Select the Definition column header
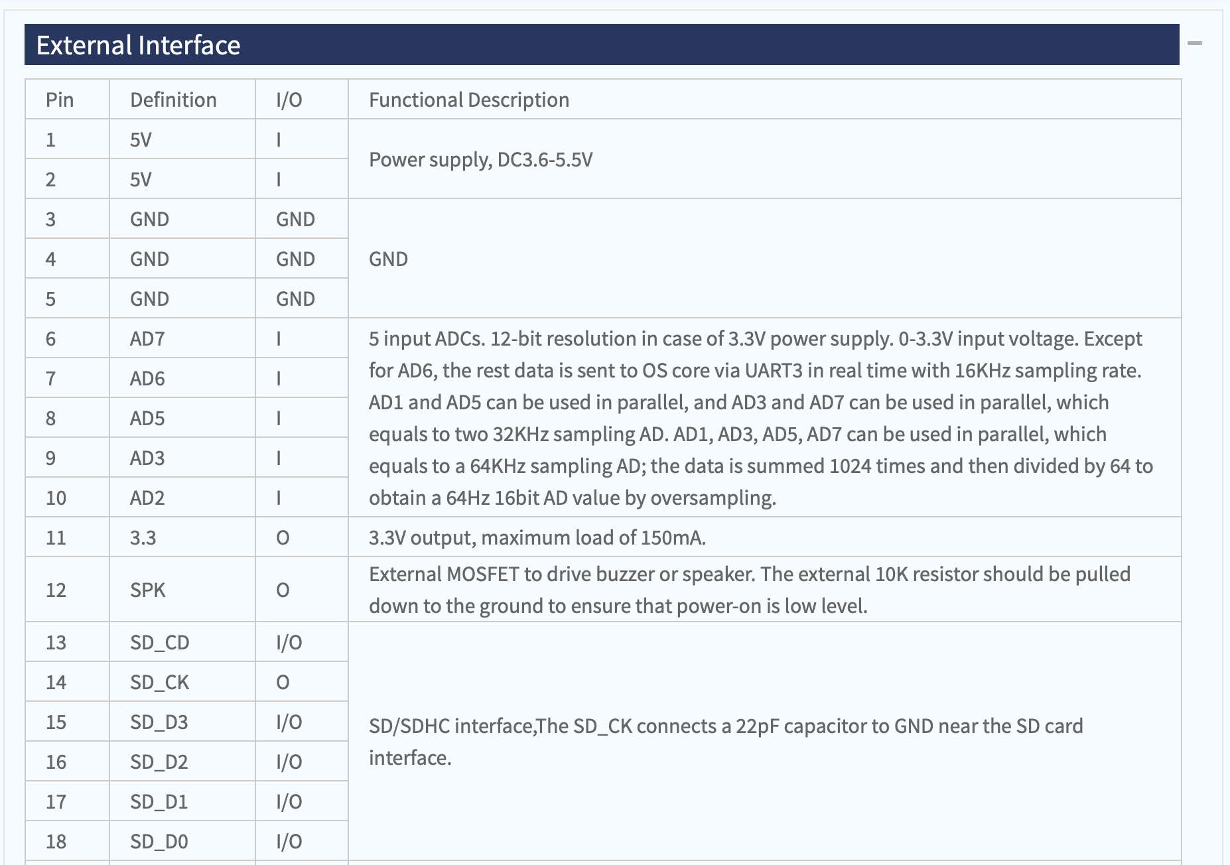This screenshot has width=1230, height=865. (x=182, y=100)
